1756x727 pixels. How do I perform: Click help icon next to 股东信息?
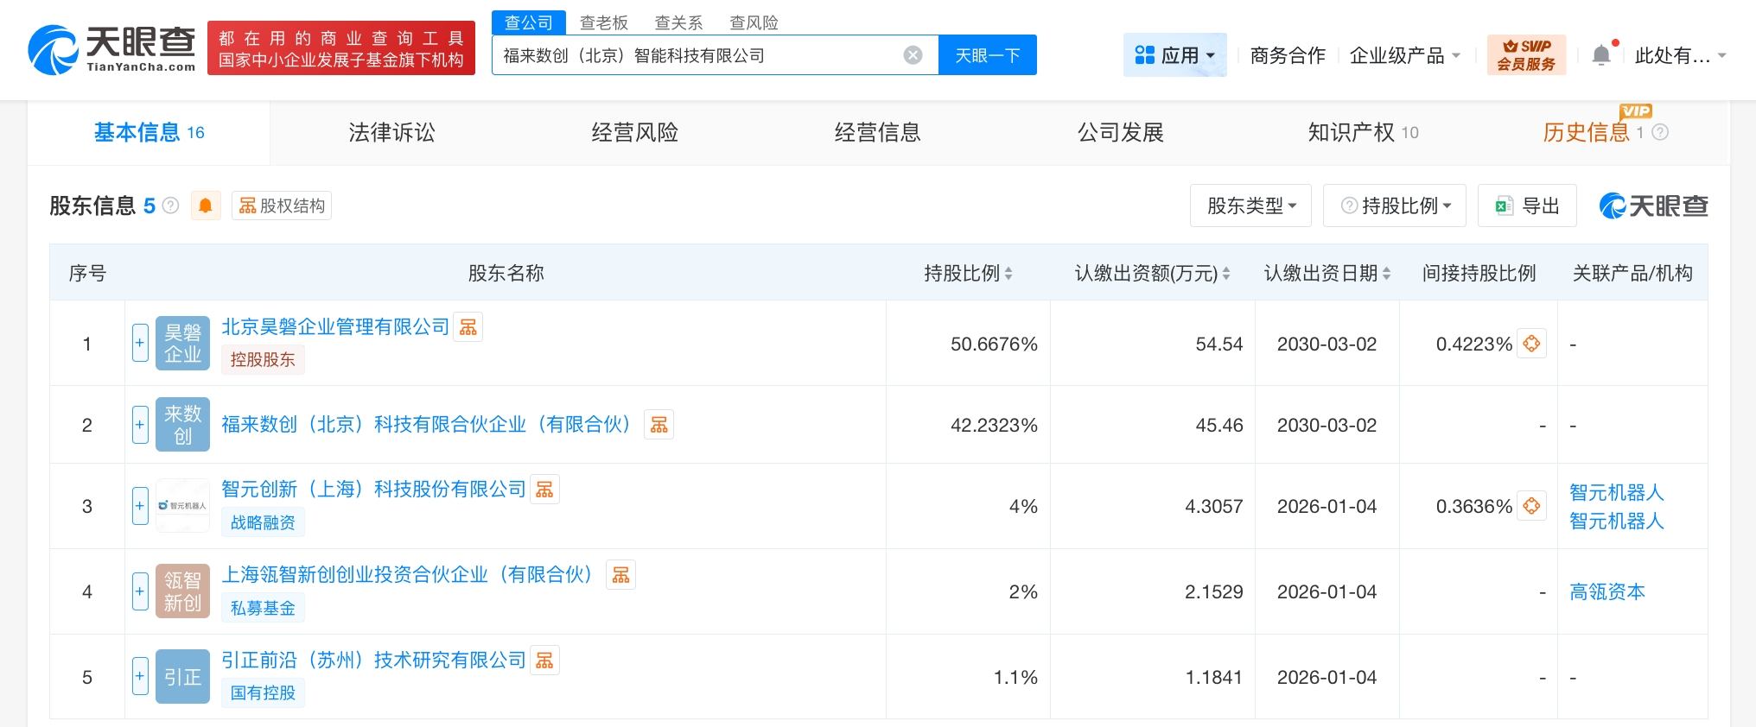coord(171,205)
